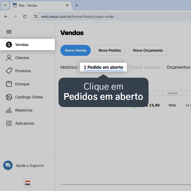Click the Novo Orçamento button

148,50
